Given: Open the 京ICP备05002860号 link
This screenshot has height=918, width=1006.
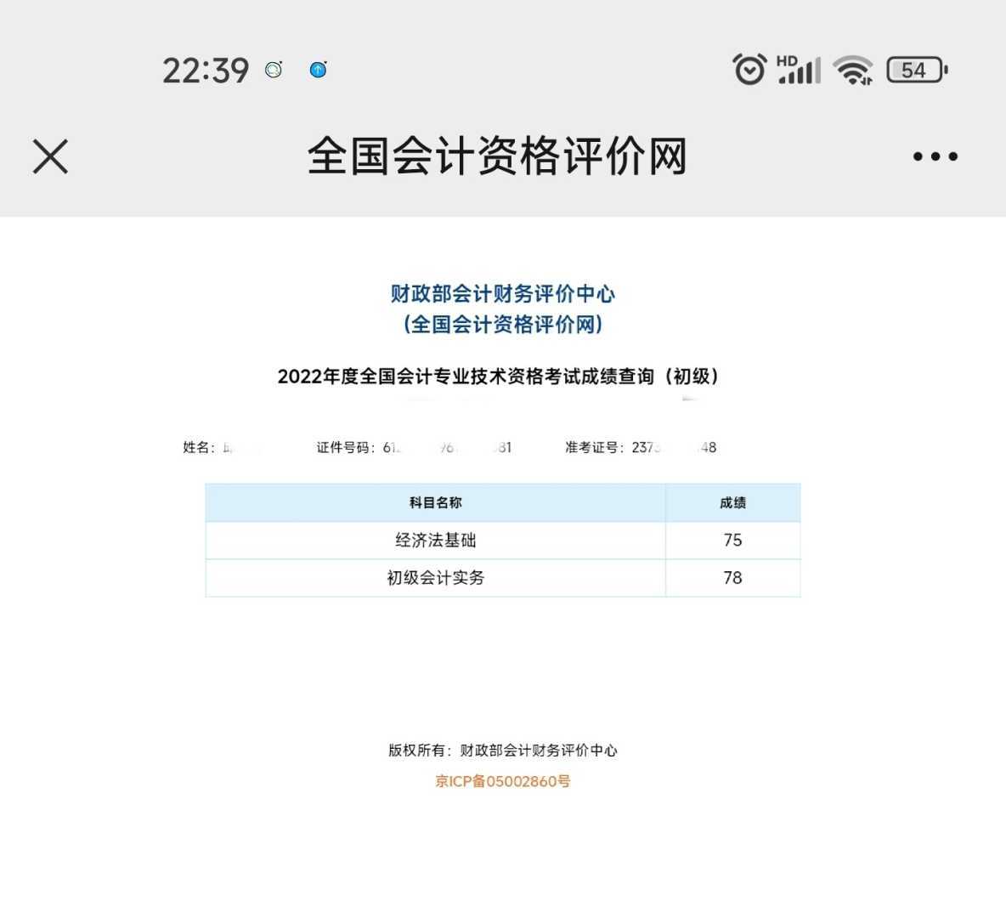Looking at the screenshot, I should (502, 781).
